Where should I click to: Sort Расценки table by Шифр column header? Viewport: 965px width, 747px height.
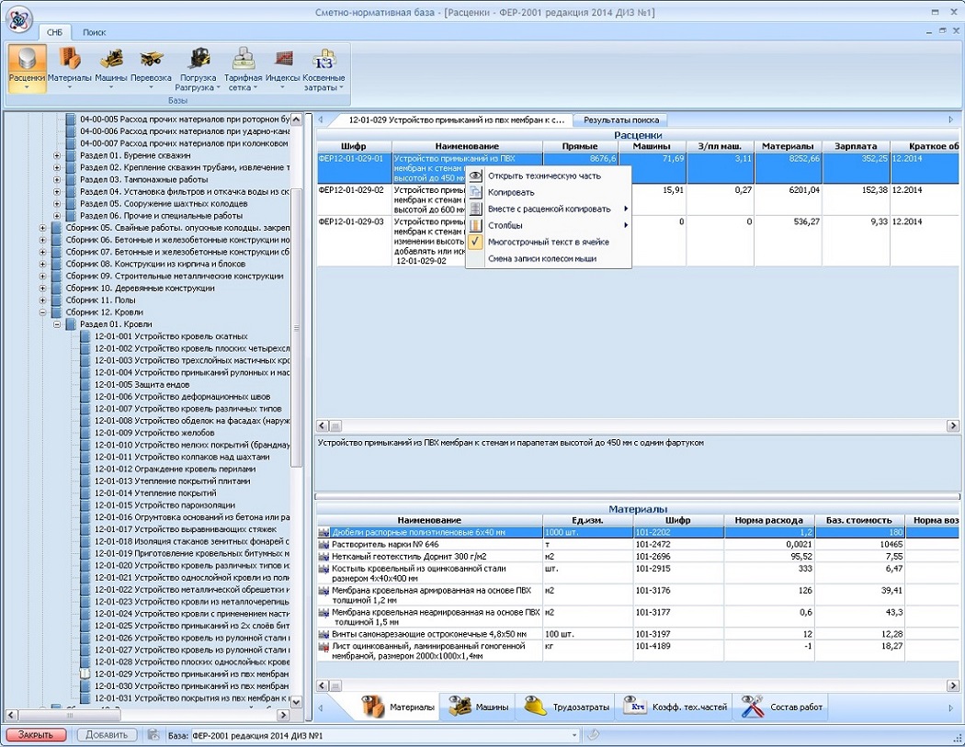click(x=354, y=146)
